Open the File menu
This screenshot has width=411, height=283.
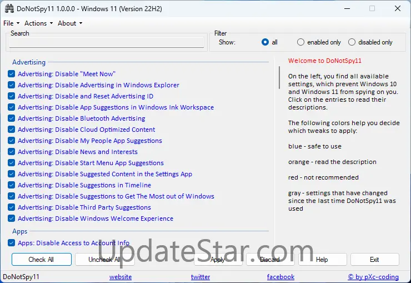tap(11, 23)
